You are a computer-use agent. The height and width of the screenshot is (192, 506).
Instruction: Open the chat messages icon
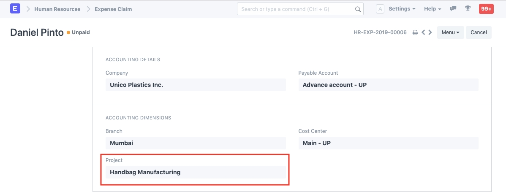[x=453, y=9]
